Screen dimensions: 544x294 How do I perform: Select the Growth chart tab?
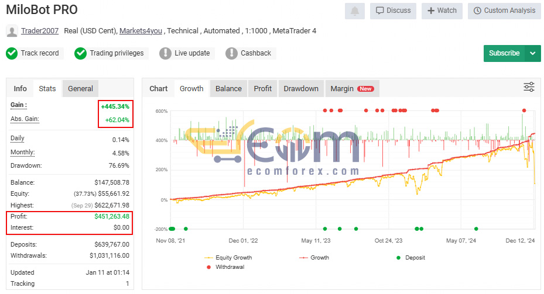click(191, 89)
